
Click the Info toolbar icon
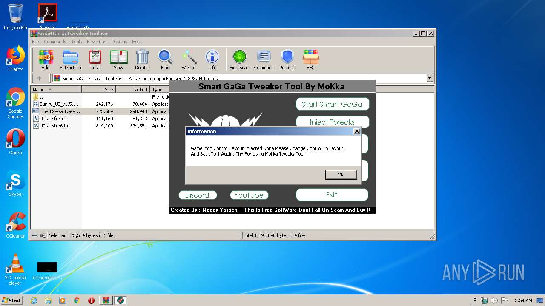pyautogui.click(x=212, y=59)
